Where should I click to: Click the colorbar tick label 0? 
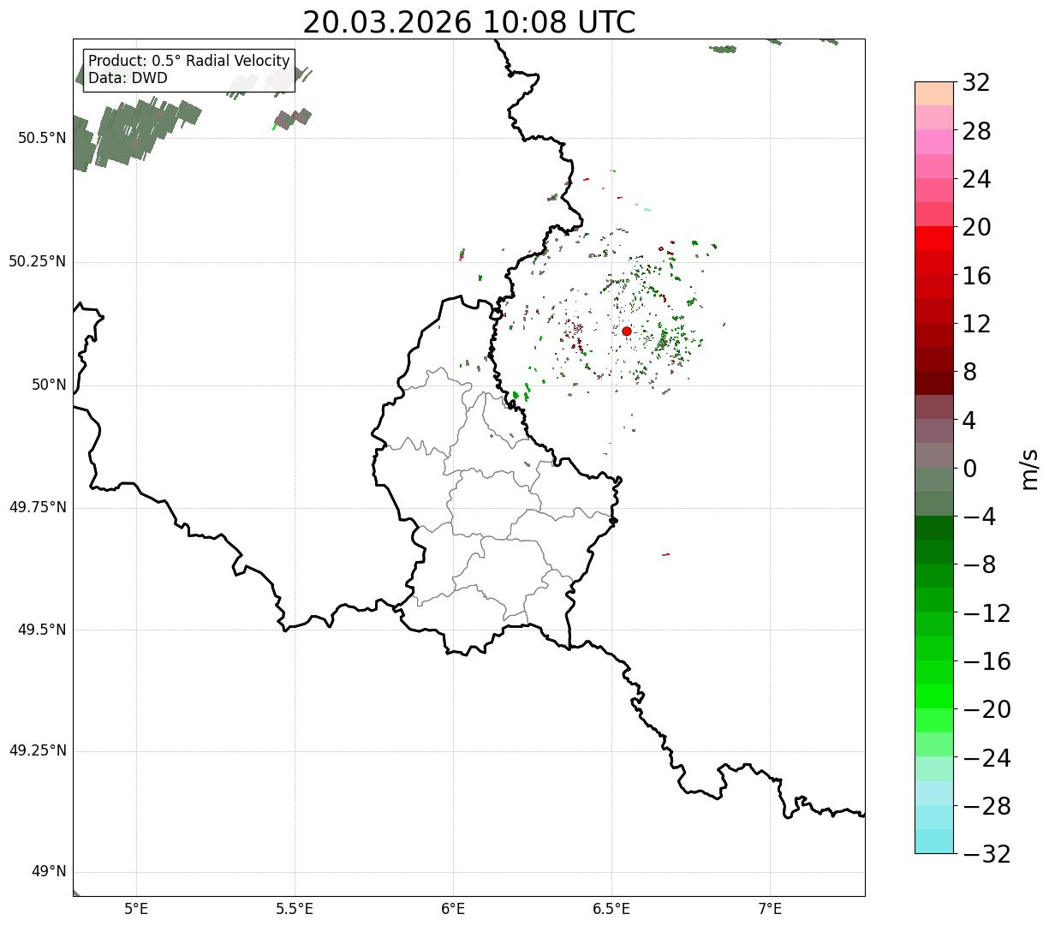pos(969,469)
